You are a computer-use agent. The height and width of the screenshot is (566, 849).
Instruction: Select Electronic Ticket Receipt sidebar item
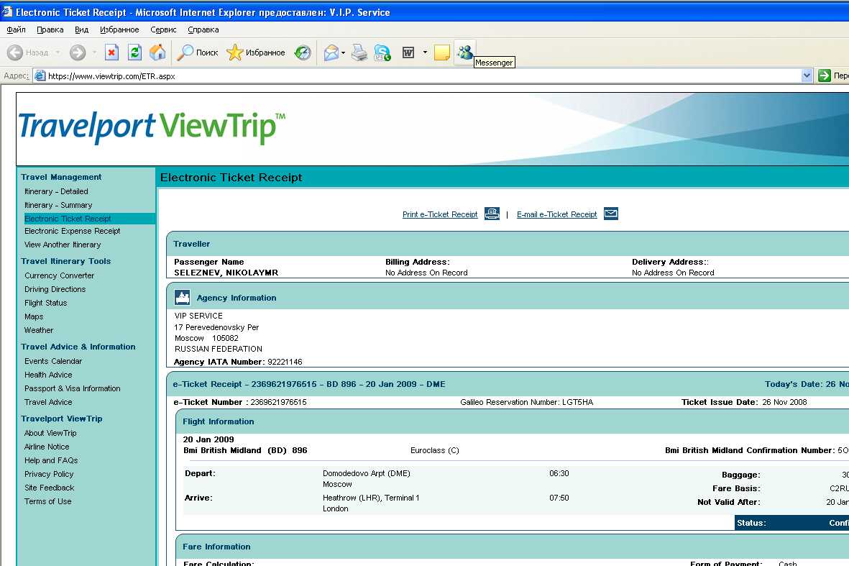click(x=68, y=219)
